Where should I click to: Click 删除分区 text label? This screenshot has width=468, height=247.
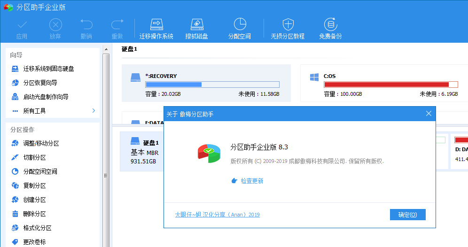click(35, 214)
